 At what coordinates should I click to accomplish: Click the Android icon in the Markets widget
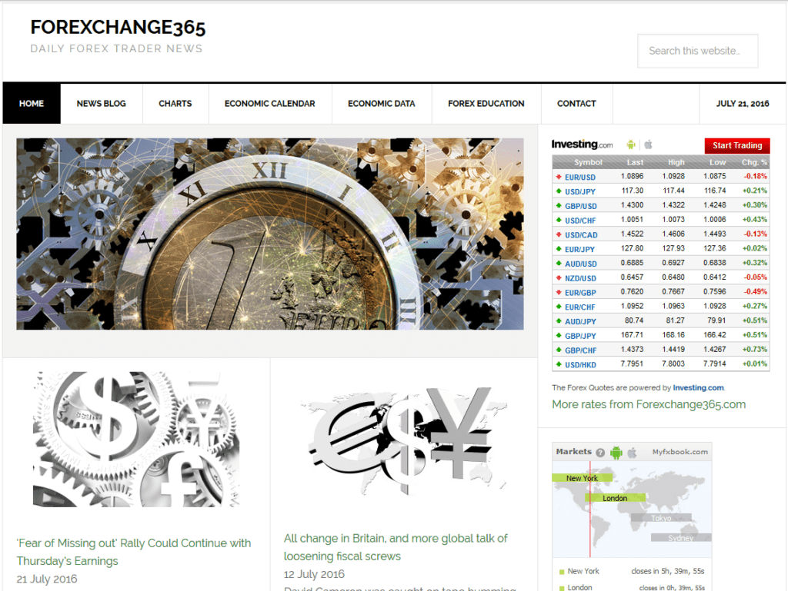pyautogui.click(x=616, y=452)
